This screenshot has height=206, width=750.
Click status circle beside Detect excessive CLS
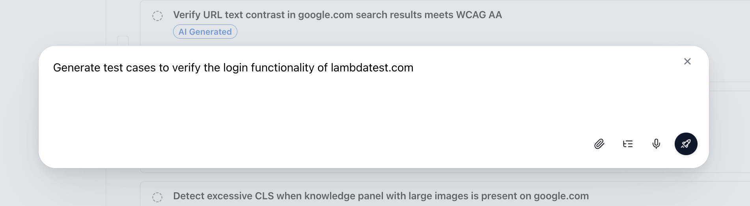(x=157, y=197)
